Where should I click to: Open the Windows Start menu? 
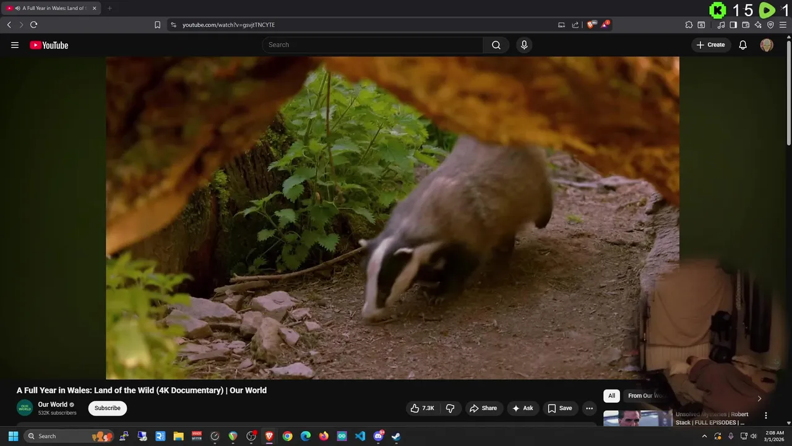(x=13, y=436)
